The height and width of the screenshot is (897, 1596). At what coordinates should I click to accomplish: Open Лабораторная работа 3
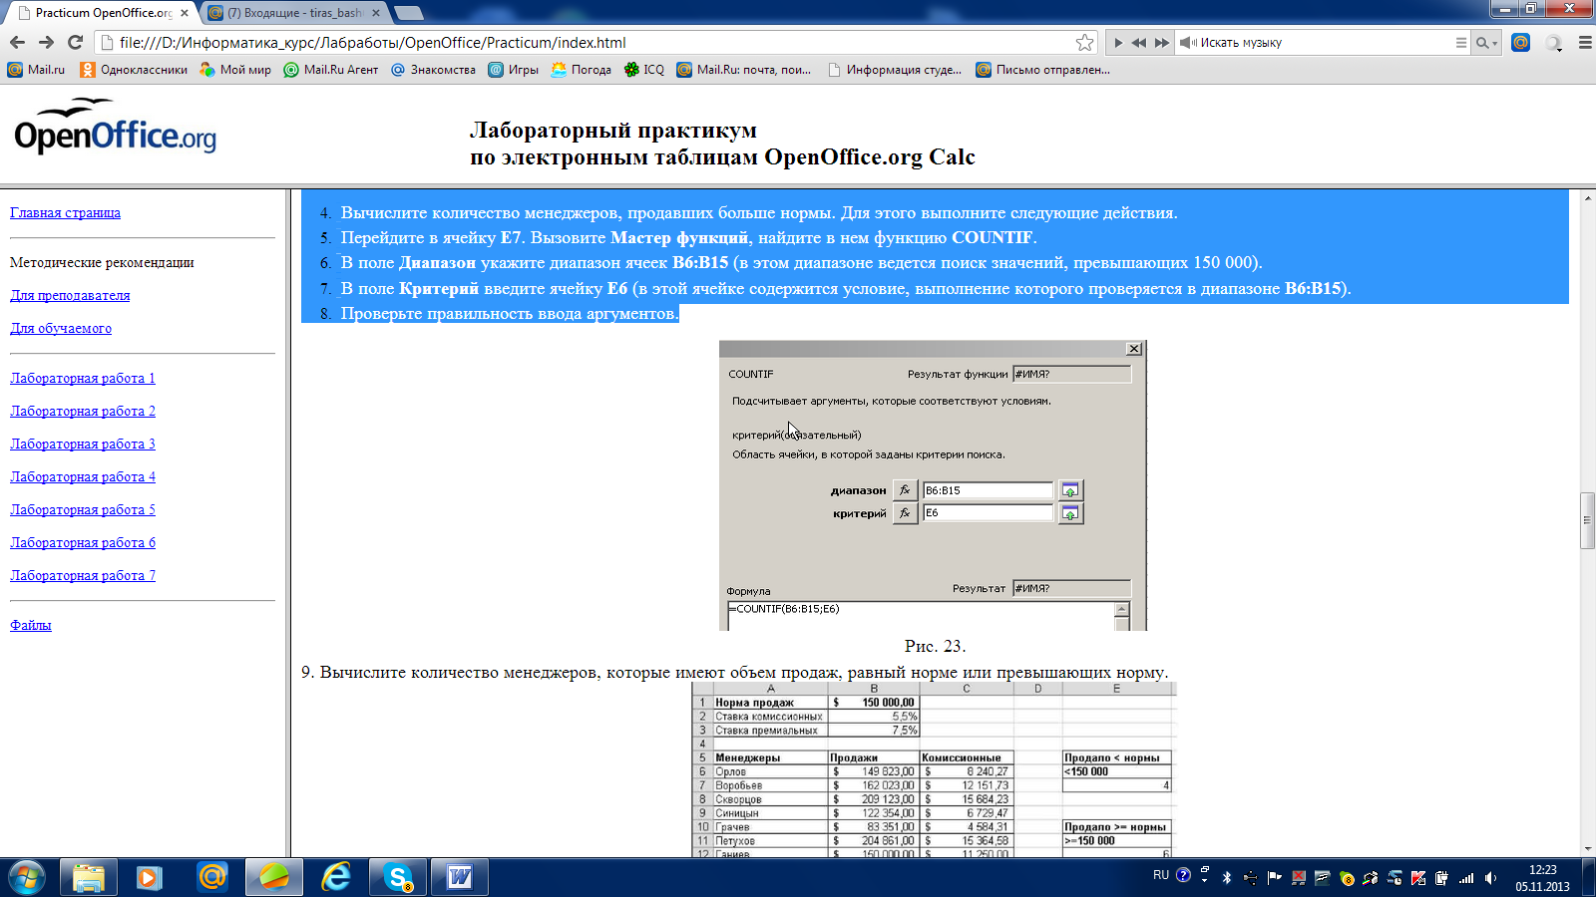click(83, 444)
